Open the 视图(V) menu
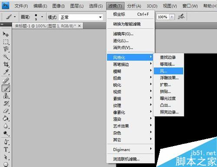The width and height of the screenshot is (217, 167). pyautogui.click(x=170, y=6)
